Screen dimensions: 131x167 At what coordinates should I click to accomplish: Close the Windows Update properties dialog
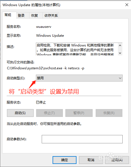(127, 5)
